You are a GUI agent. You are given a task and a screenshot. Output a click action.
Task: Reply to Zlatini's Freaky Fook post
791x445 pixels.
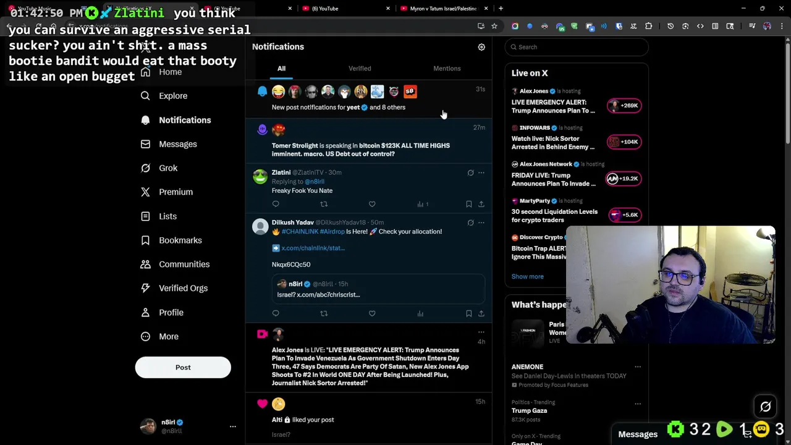pyautogui.click(x=276, y=204)
